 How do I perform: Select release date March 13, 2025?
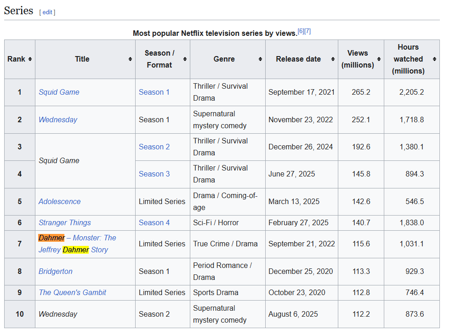pyautogui.click(x=294, y=201)
